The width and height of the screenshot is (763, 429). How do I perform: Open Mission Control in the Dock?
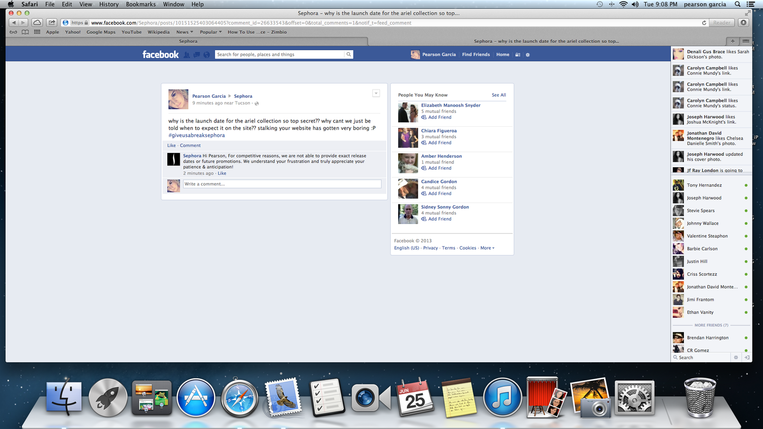pos(152,398)
